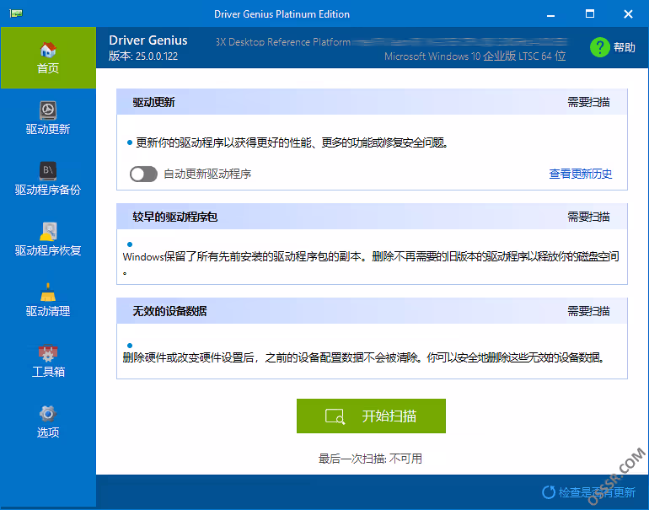Close the Driver Genius window
Screen dimensions: 649x510
point(628,14)
